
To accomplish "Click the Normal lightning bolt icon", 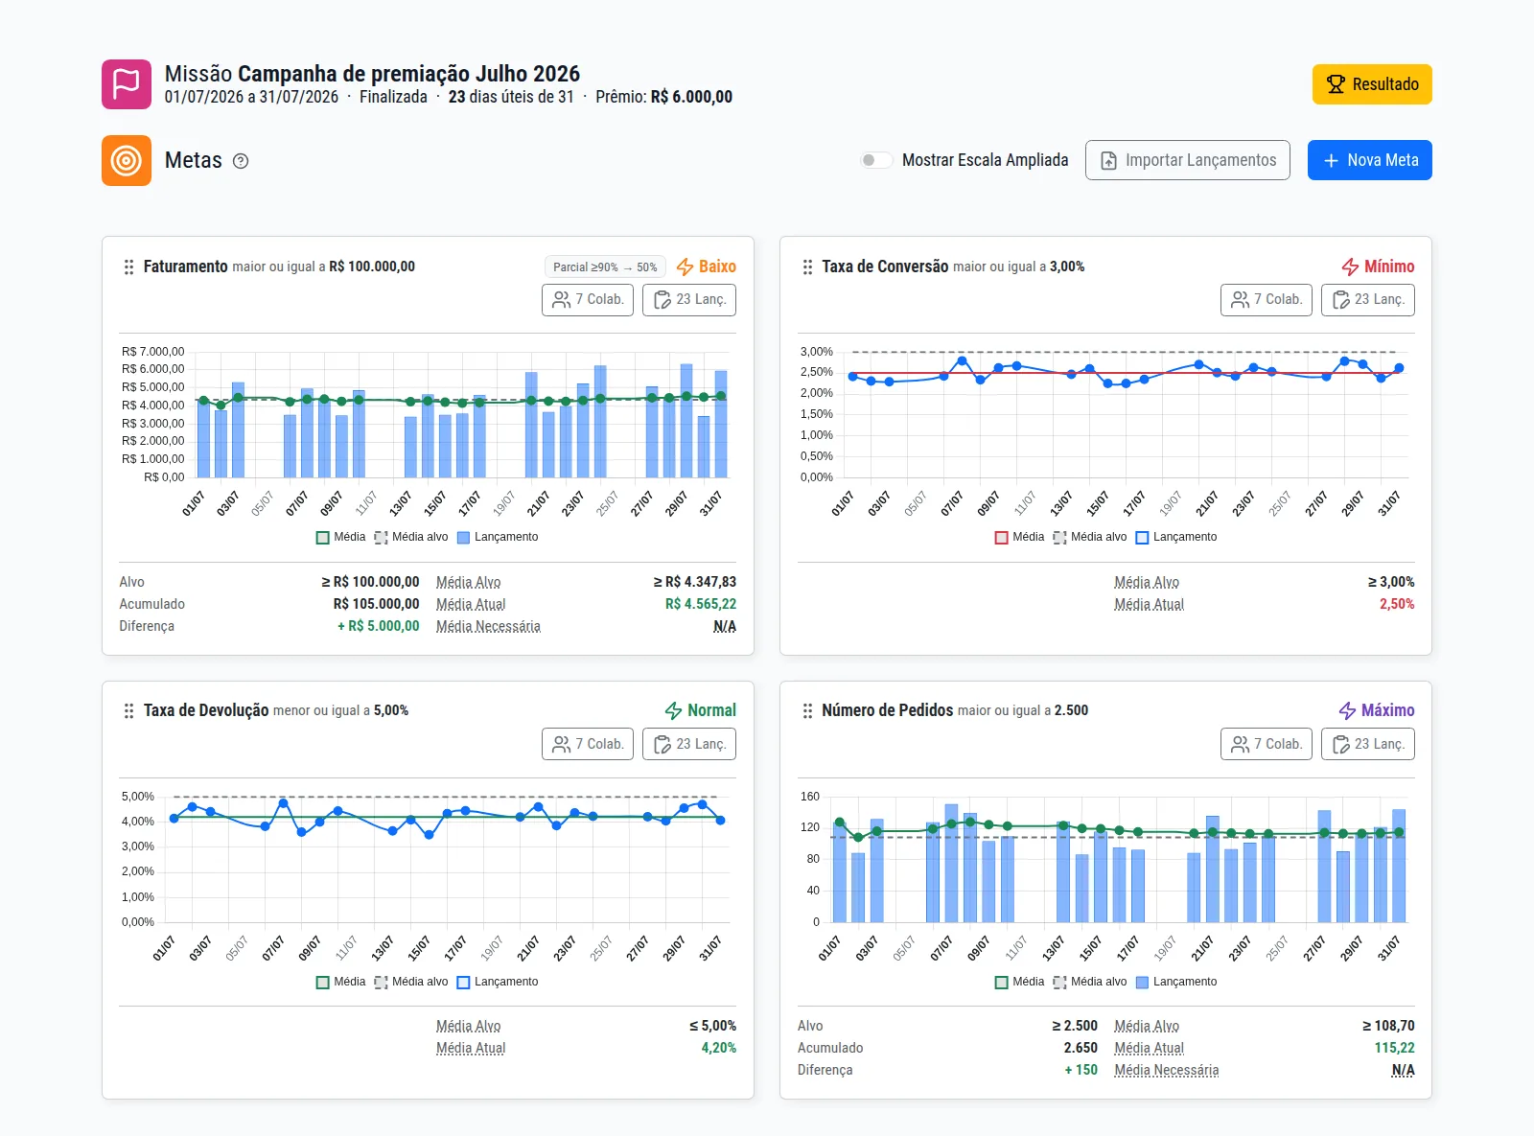I will click(674, 710).
